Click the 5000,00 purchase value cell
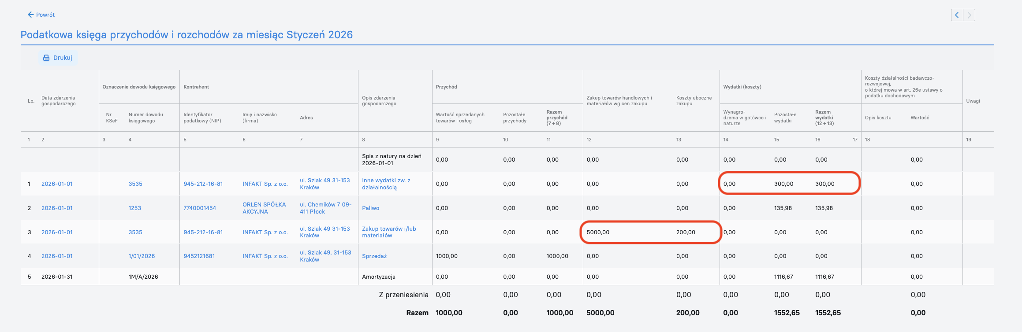This screenshot has width=1022, height=332. pos(598,232)
